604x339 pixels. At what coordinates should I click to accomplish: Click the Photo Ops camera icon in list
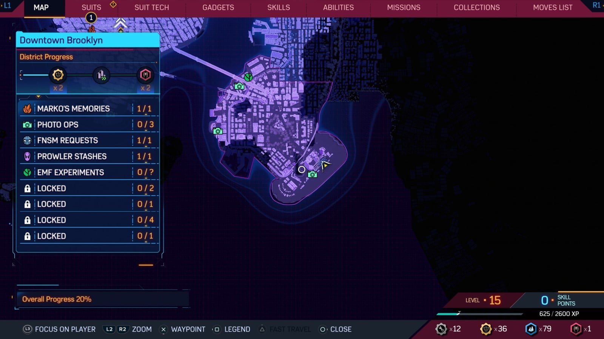pos(27,125)
